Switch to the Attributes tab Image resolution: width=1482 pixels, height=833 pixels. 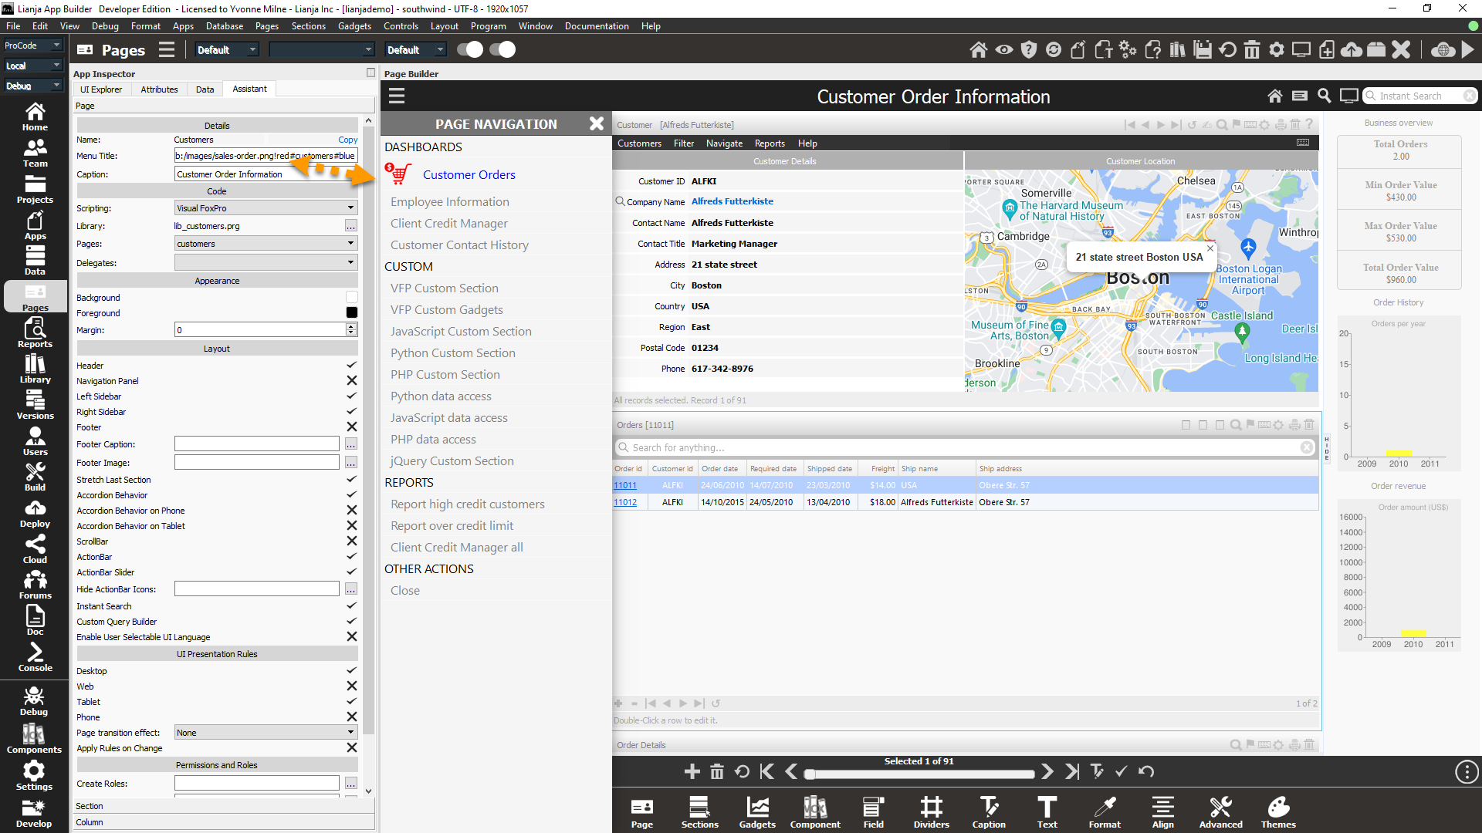pos(159,89)
